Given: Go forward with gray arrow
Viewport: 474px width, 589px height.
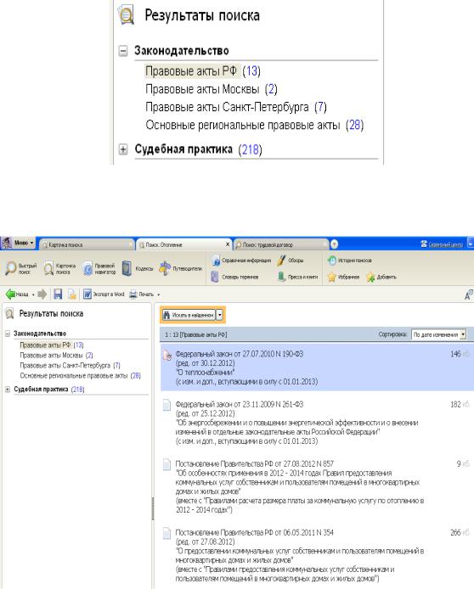Looking at the screenshot, I should pyautogui.click(x=42, y=294).
